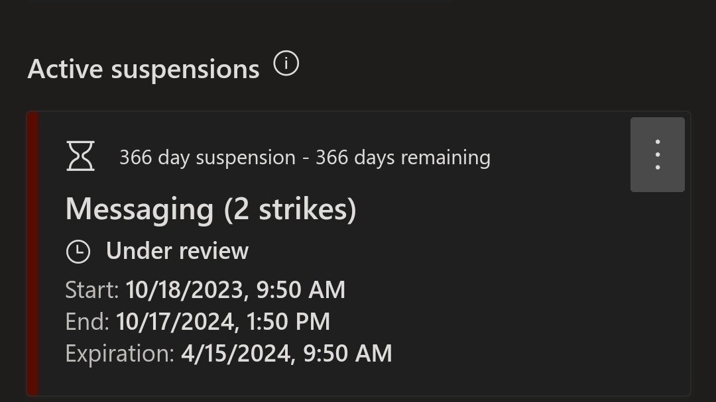The height and width of the screenshot is (402, 716).
Task: Open more actions for the Messaging suspension
Action: (657, 154)
